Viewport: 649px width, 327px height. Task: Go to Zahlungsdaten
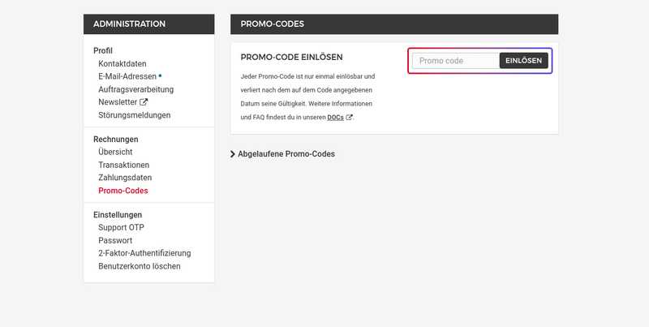[125, 178]
